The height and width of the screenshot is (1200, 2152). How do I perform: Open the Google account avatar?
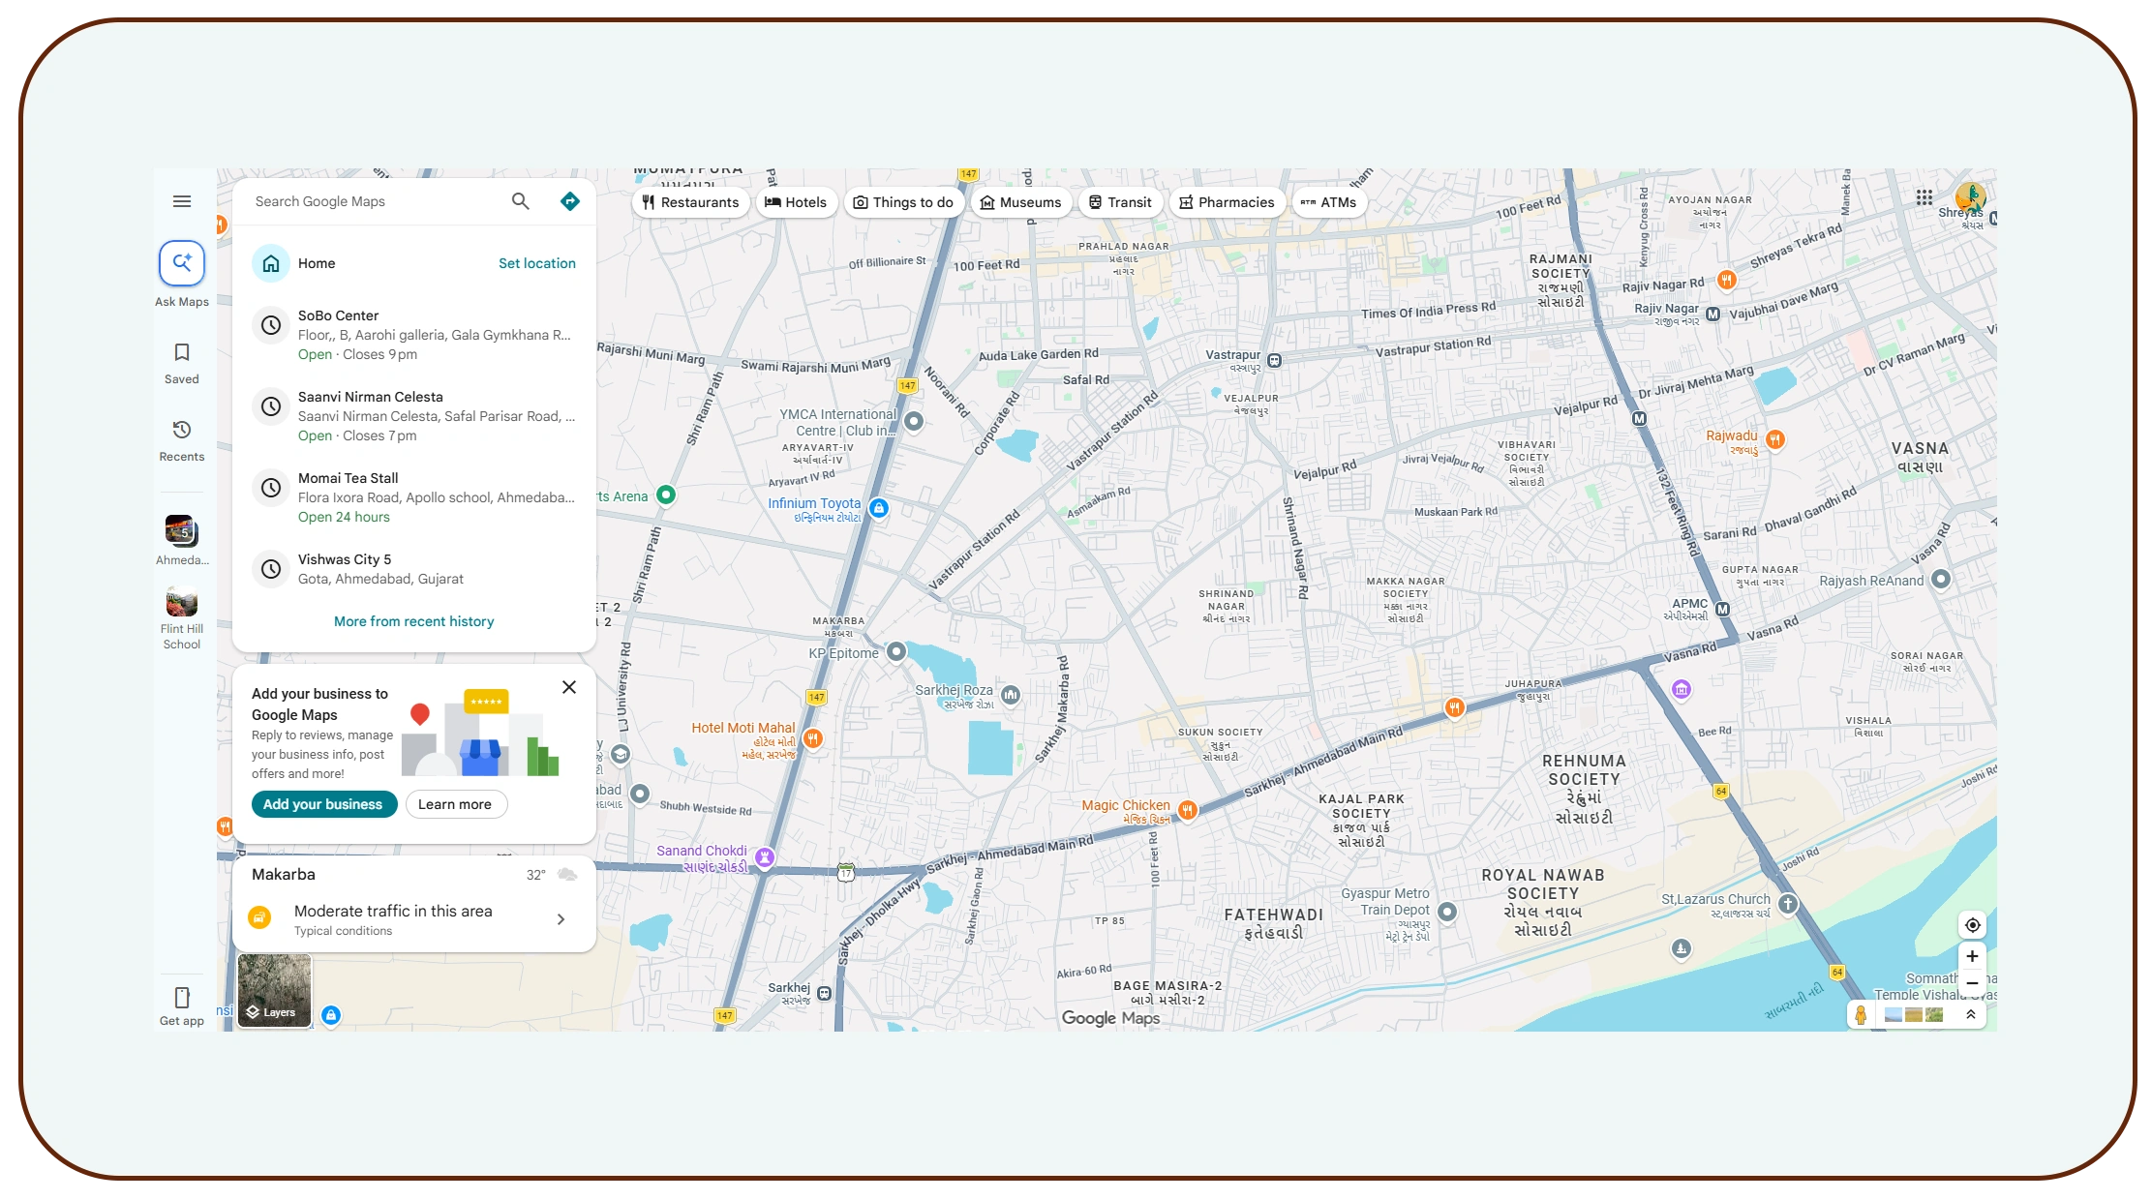click(1970, 197)
